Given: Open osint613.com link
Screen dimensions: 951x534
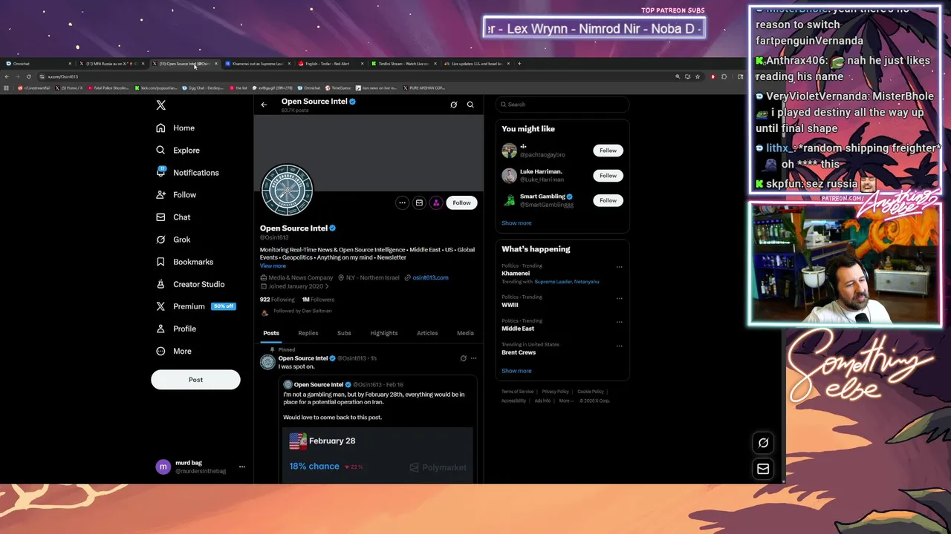Looking at the screenshot, I should tap(430, 277).
